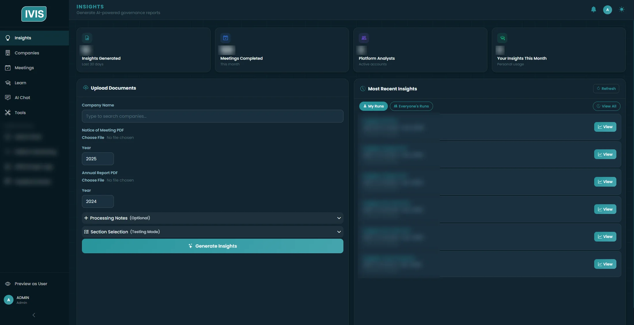This screenshot has width=634, height=325.
Task: Open AI Chat in the sidebar
Action: coord(34,98)
